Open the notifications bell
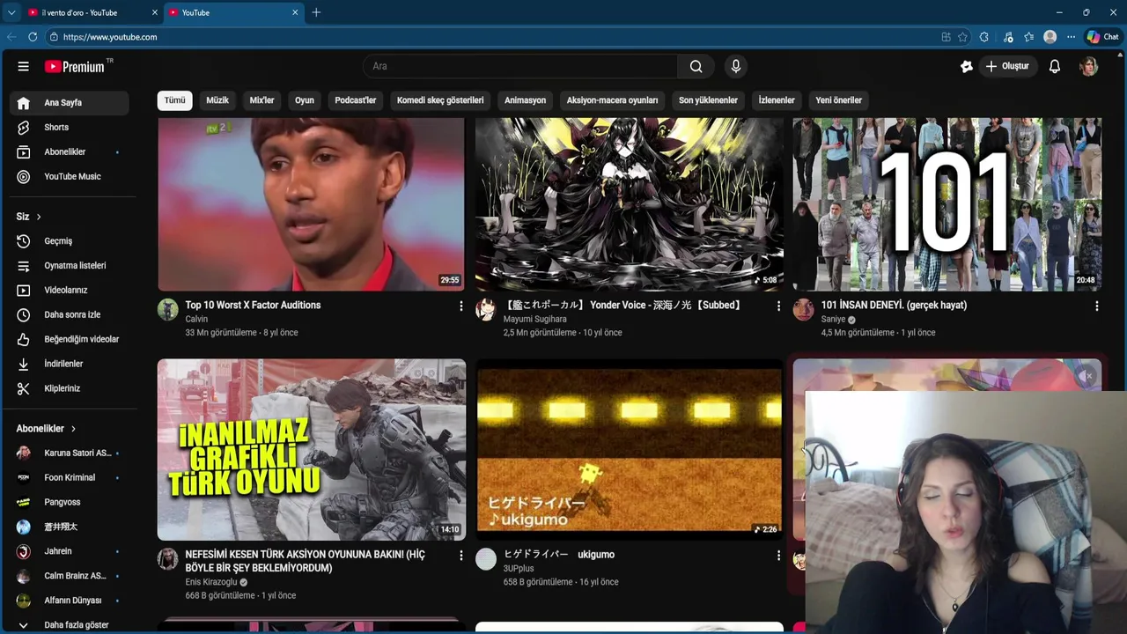Image resolution: width=1127 pixels, height=634 pixels. (x=1055, y=66)
